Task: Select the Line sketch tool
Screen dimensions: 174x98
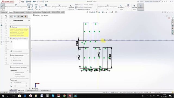Action: click(29, 5)
